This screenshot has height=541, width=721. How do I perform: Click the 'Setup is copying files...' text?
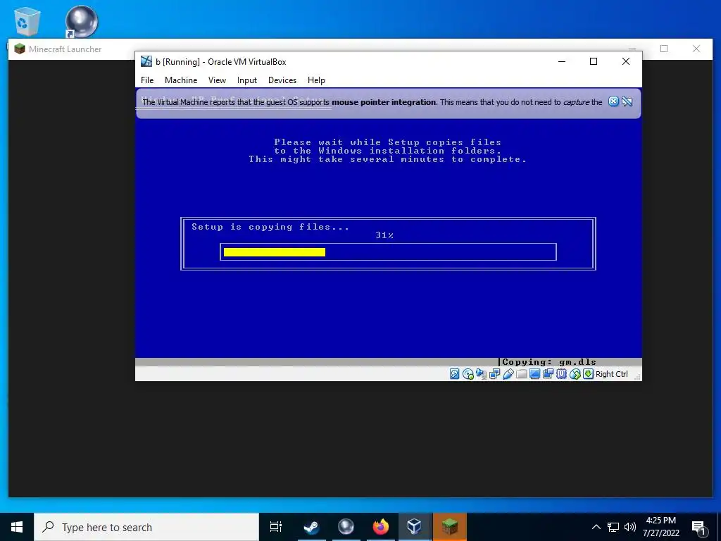coord(270,227)
